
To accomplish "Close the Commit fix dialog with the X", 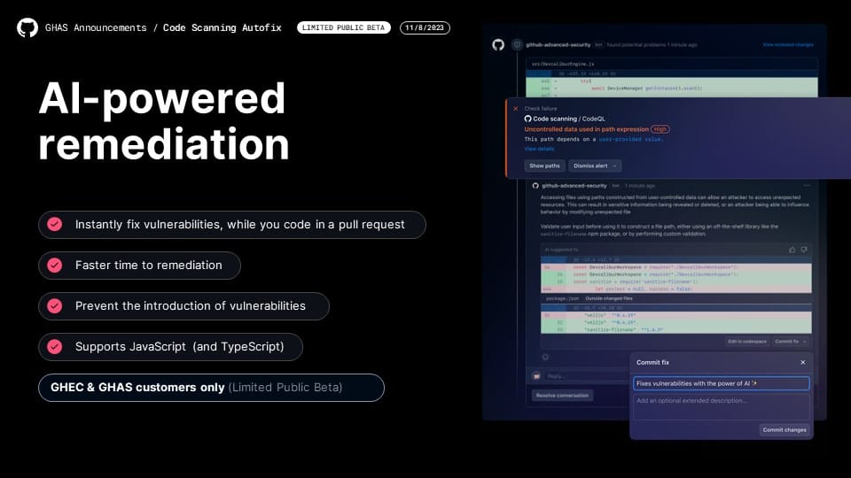I will pos(803,363).
